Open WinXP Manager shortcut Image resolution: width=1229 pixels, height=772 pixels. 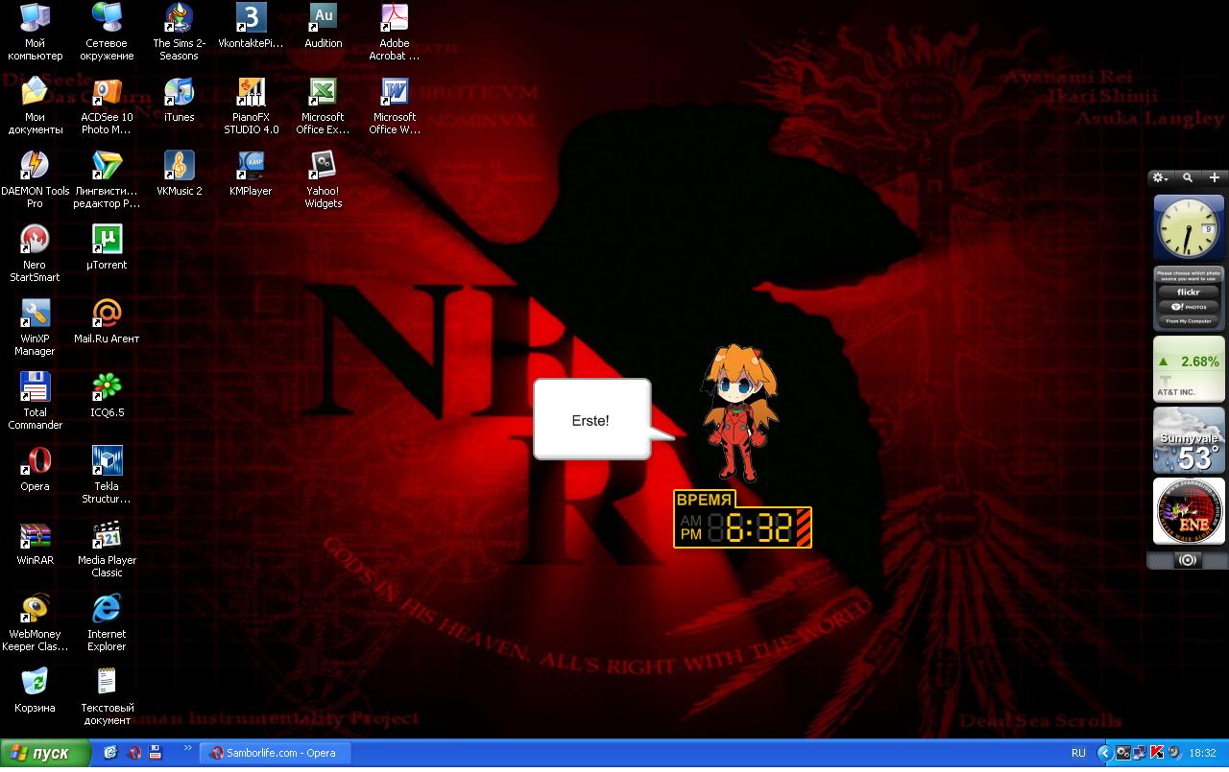[35, 327]
